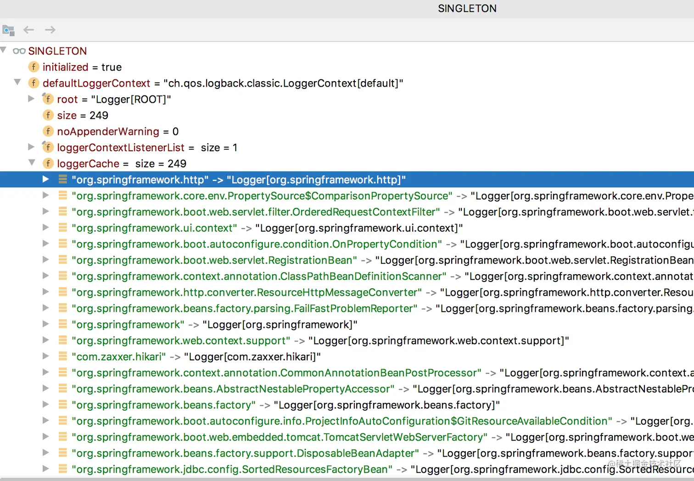
Task: Select the Logger[org.springframework.http] row text
Action: click(x=239, y=180)
